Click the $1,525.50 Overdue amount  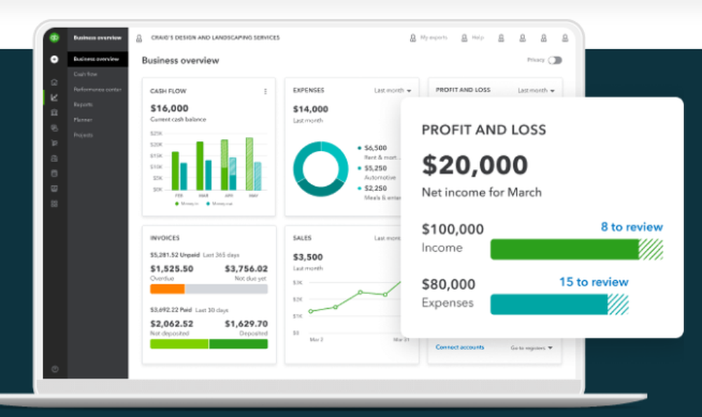[172, 269]
